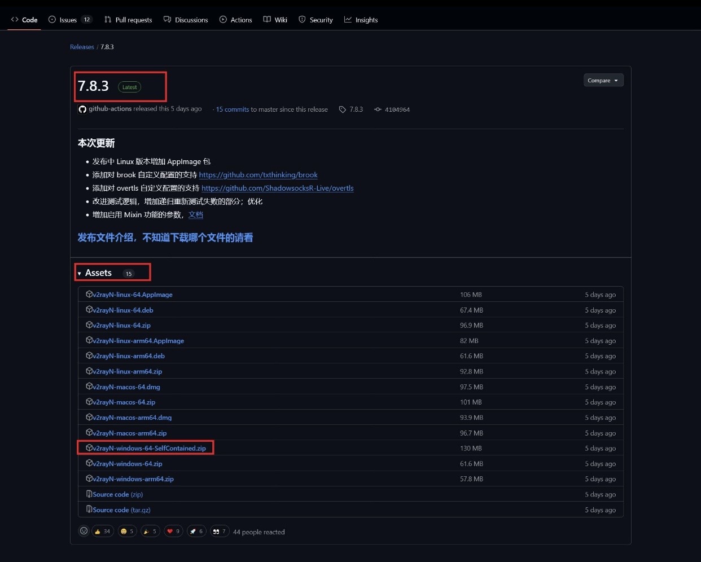Viewport: 701px width, 562px height.
Task: Open the 15 commits link
Action: click(233, 109)
